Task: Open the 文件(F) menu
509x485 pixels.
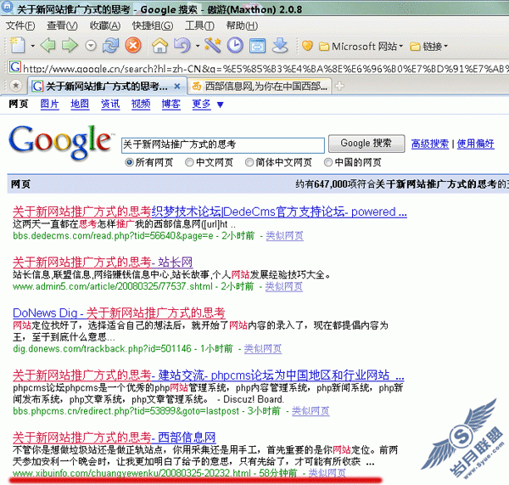Action: [20, 26]
